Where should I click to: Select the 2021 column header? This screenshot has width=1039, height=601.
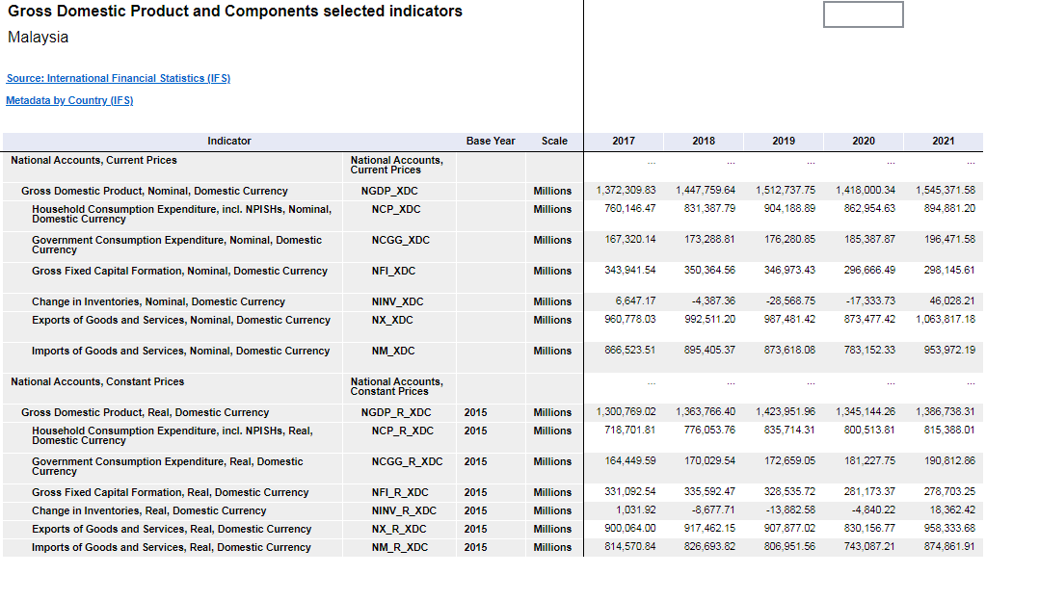[x=944, y=141]
